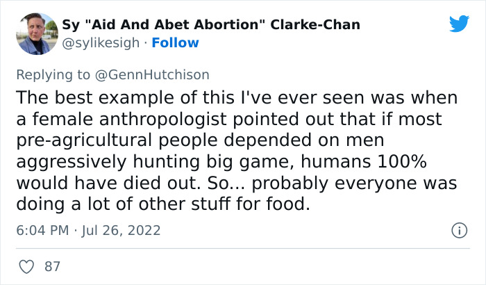The width and height of the screenshot is (486, 285).
Task: Like the tweet with the heart icon
Action: point(28,266)
